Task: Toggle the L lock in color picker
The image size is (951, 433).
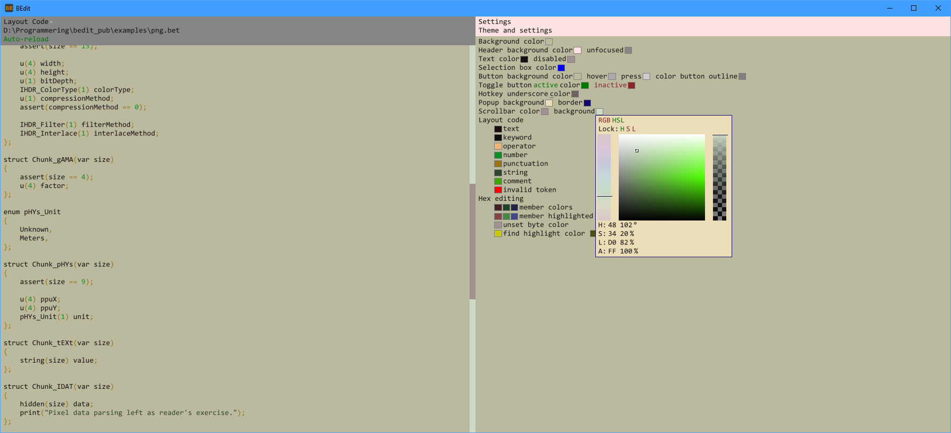Action: coord(634,129)
